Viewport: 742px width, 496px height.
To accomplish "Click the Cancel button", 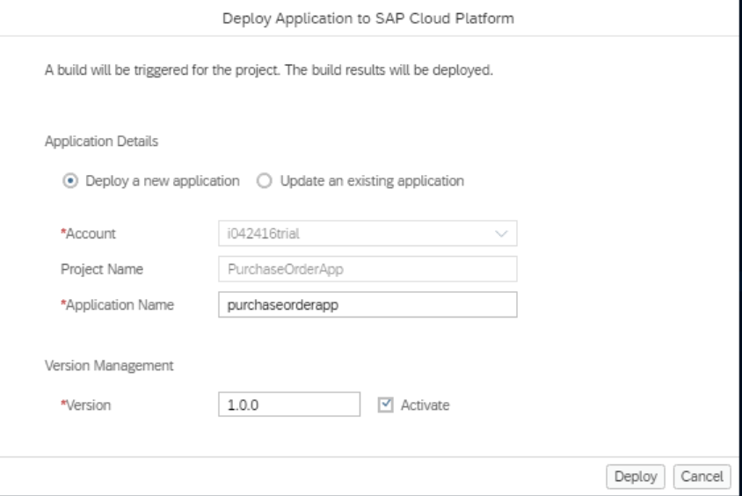I will (x=702, y=477).
